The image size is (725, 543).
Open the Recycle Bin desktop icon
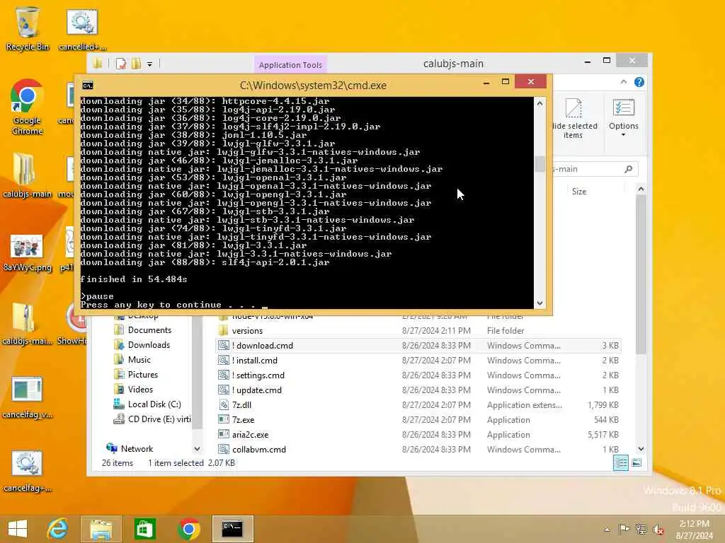[x=27, y=28]
